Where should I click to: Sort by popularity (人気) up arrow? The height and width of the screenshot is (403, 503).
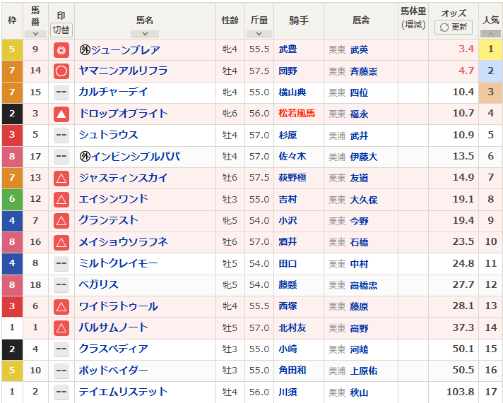tap(490, 34)
